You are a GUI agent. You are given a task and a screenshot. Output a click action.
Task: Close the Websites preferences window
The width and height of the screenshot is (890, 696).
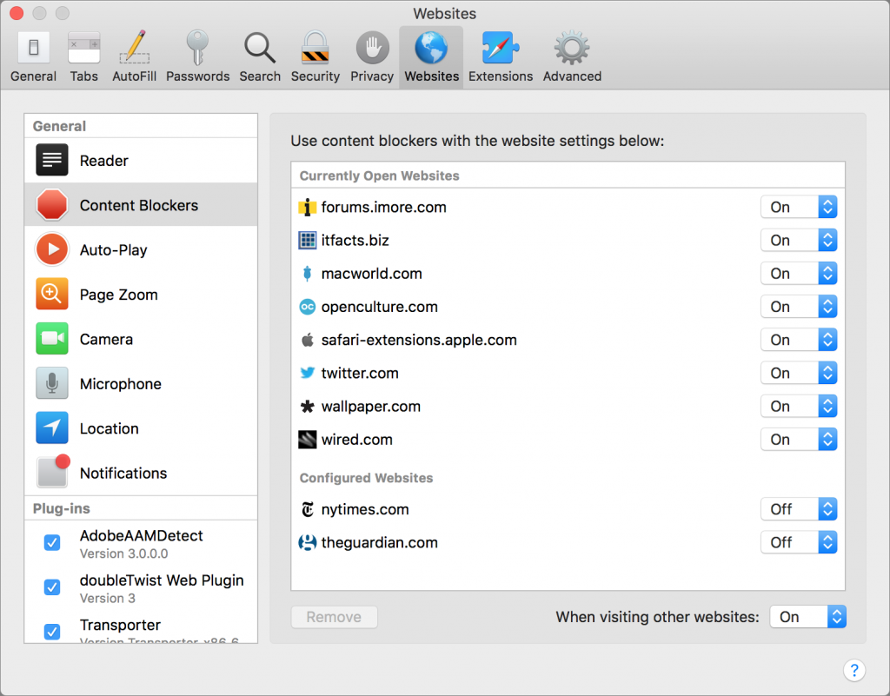click(17, 13)
